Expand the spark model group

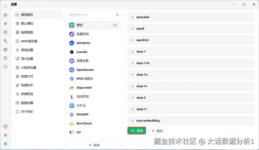[191, 29]
